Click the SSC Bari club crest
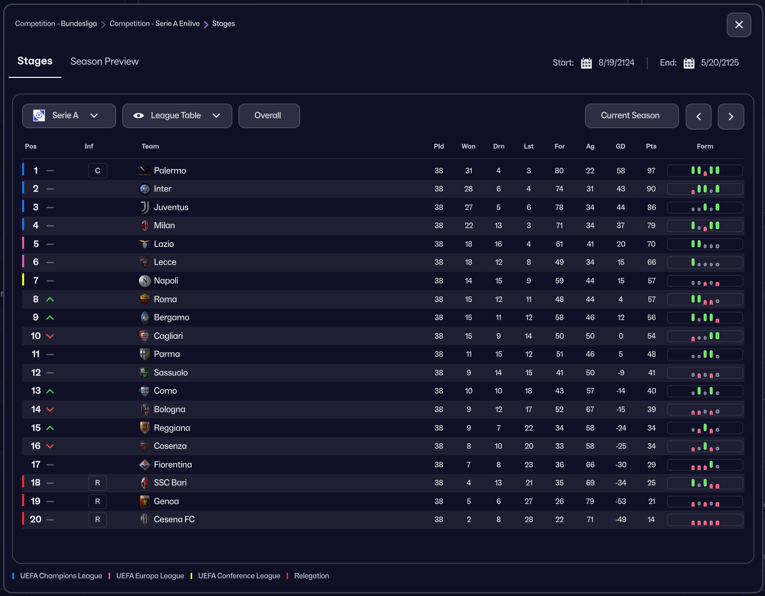 145,483
